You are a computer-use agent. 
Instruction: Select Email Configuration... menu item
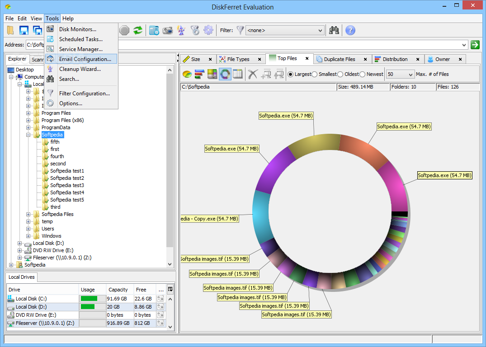coord(81,59)
